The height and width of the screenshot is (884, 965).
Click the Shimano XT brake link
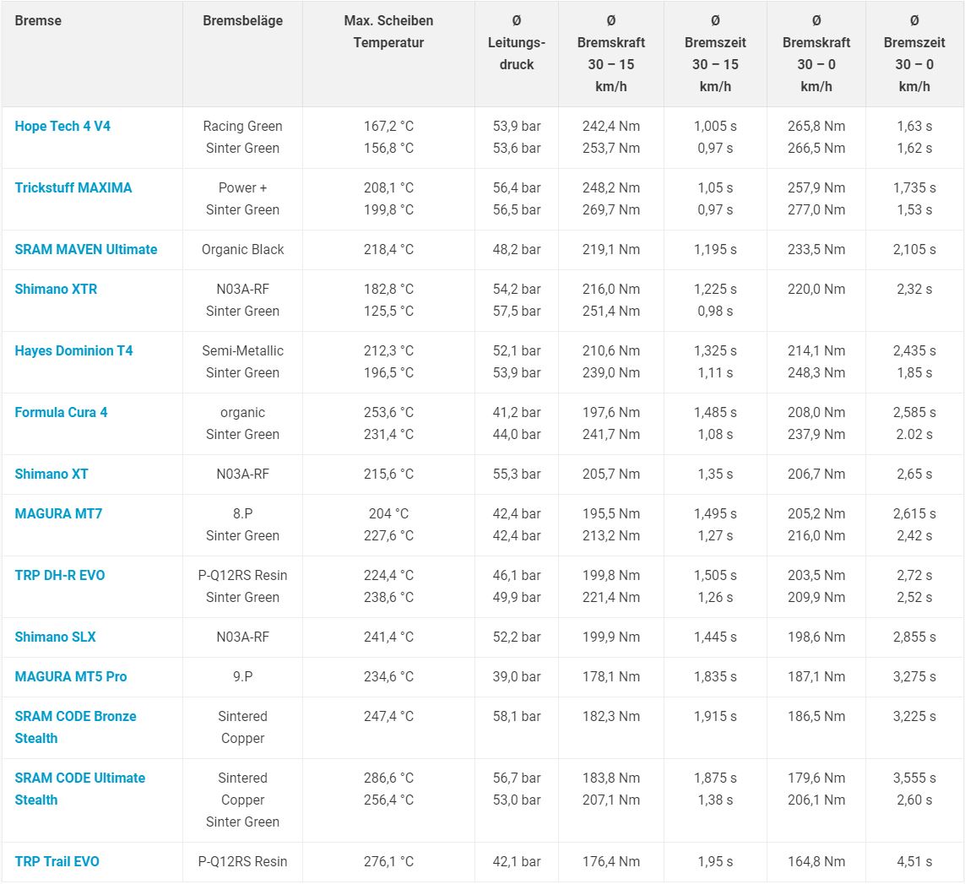[x=52, y=475]
